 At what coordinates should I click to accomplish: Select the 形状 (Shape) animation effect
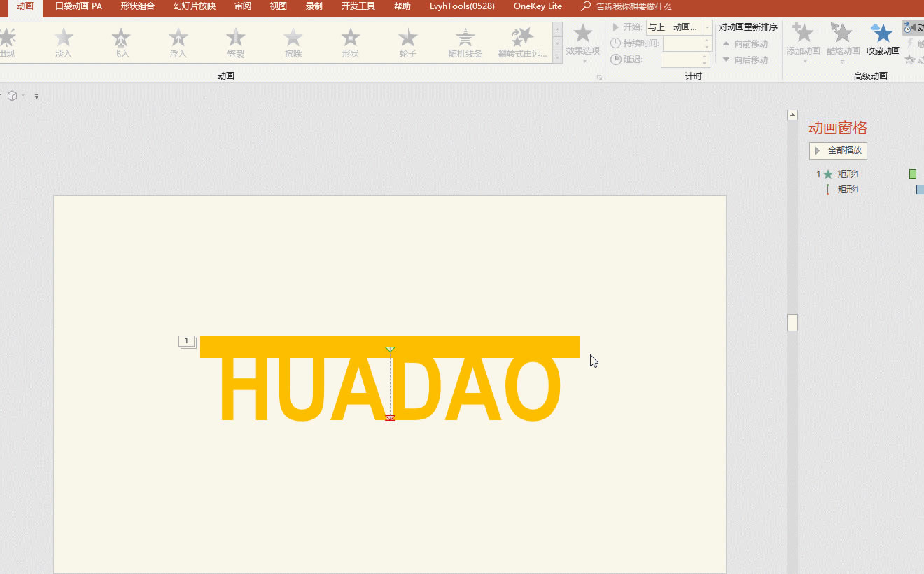click(x=351, y=43)
